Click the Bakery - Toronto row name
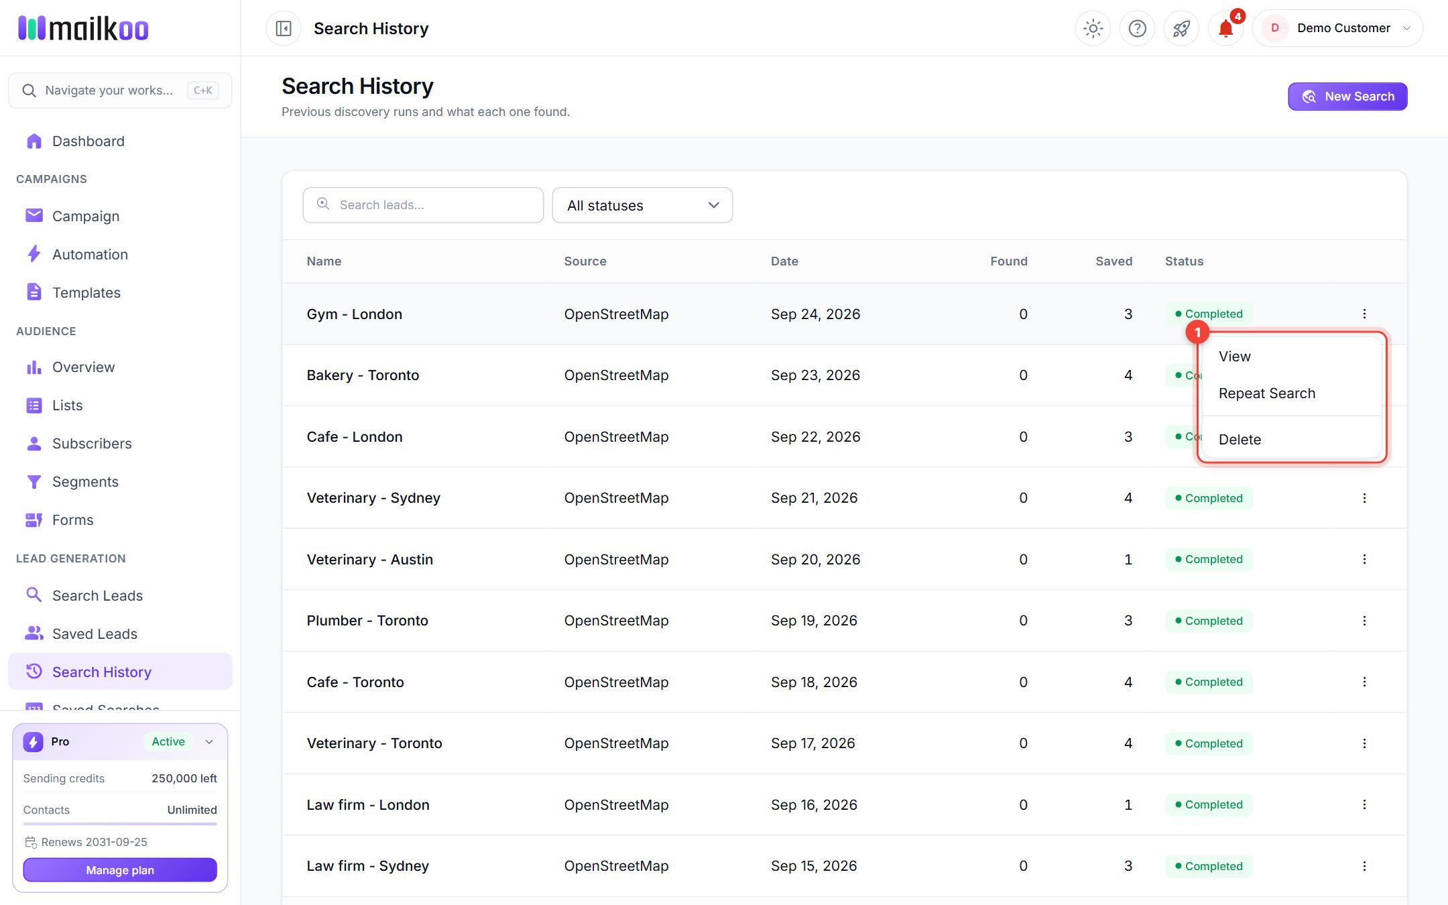This screenshot has height=905, width=1448. (363, 375)
